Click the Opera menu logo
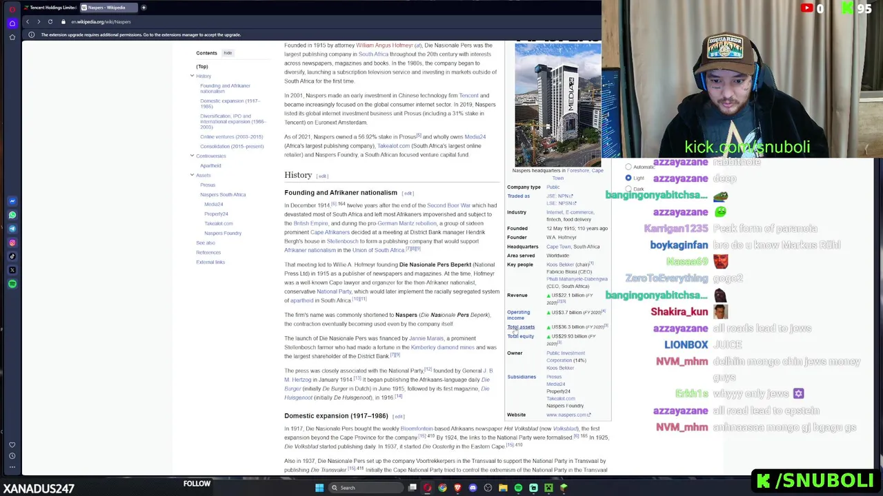This screenshot has width=883, height=496. tap(12, 9)
